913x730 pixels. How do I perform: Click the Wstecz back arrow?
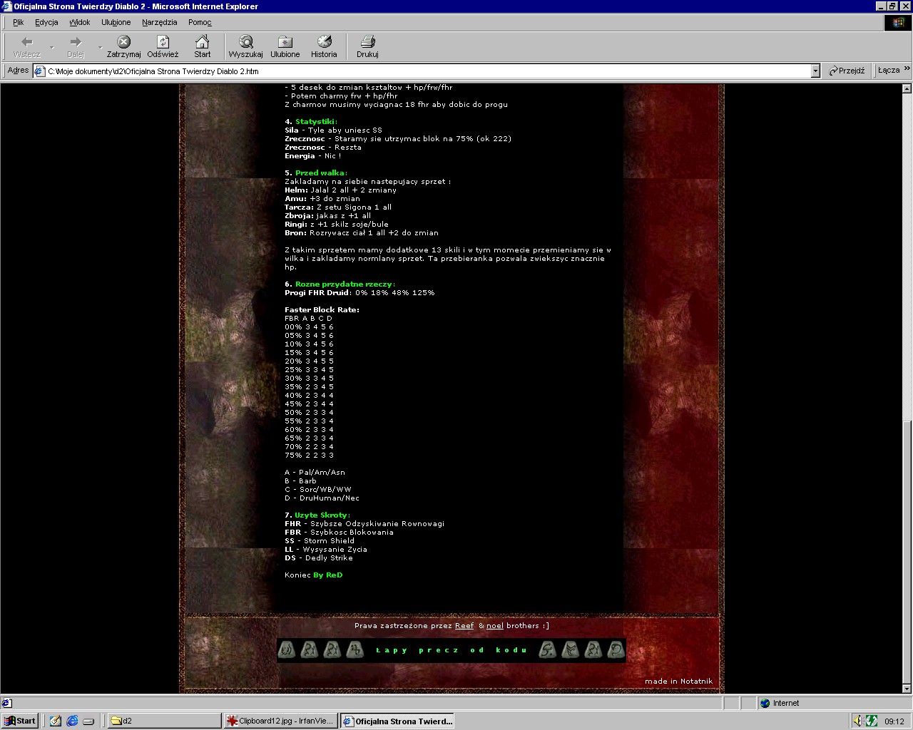click(27, 43)
